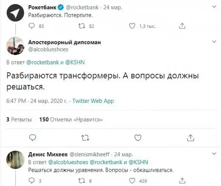Like the main alcoblueshoes tweet

pos(138,137)
